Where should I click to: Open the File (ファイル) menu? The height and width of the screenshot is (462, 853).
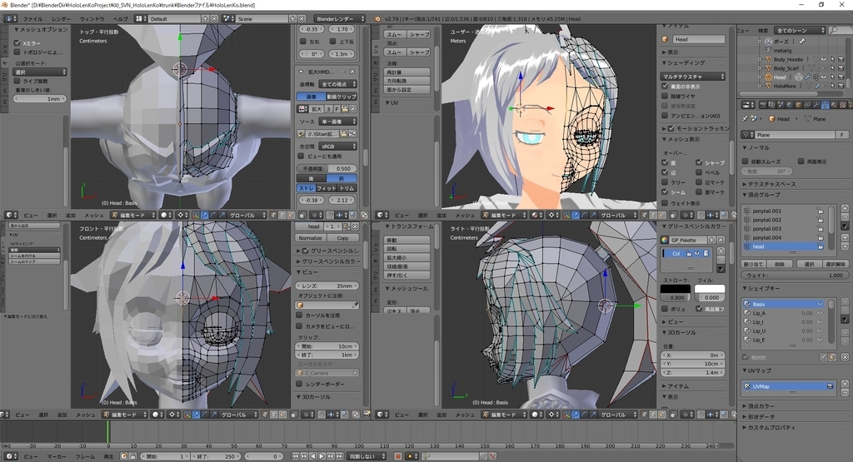tap(32, 18)
